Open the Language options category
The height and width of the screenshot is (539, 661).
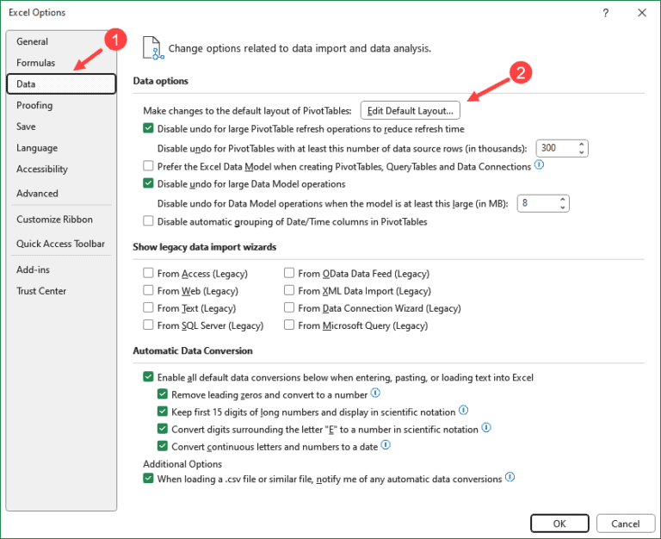[61, 148]
